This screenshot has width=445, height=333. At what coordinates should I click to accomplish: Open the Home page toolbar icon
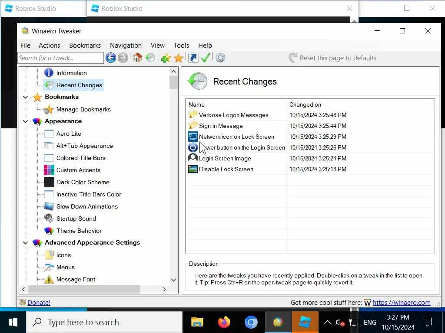tap(137, 58)
